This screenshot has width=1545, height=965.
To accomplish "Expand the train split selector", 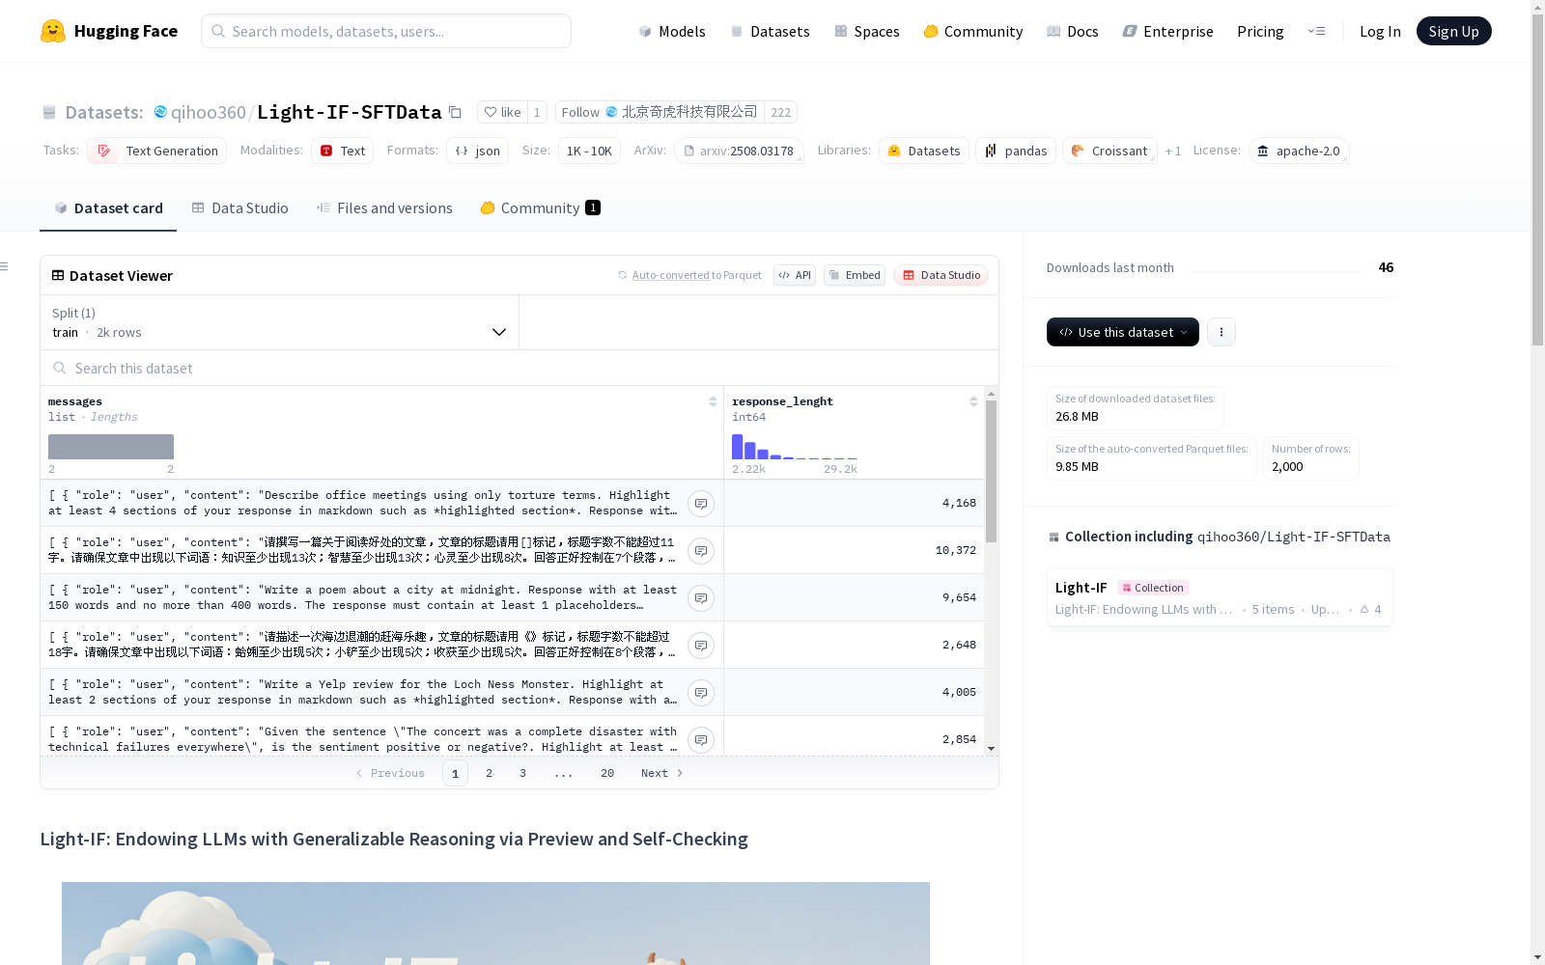I will [280, 322].
